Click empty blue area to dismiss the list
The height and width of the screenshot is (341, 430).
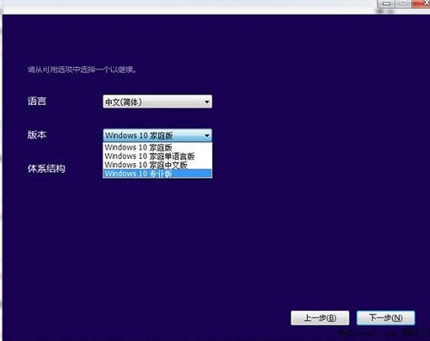pos(286,229)
